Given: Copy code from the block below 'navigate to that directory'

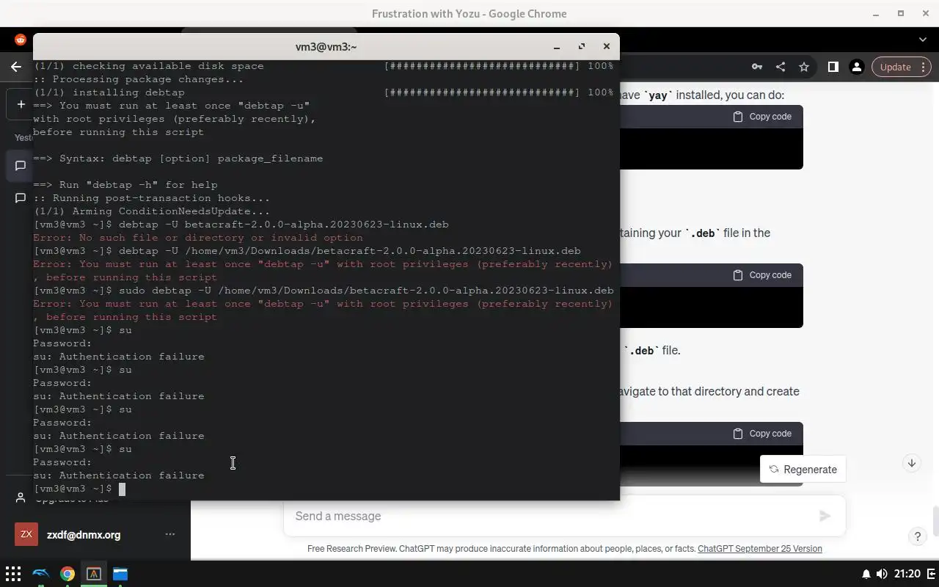Looking at the screenshot, I should 762,434.
